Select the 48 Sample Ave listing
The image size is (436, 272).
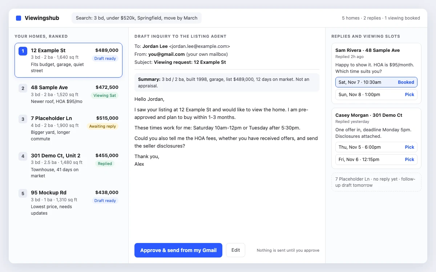68,94
